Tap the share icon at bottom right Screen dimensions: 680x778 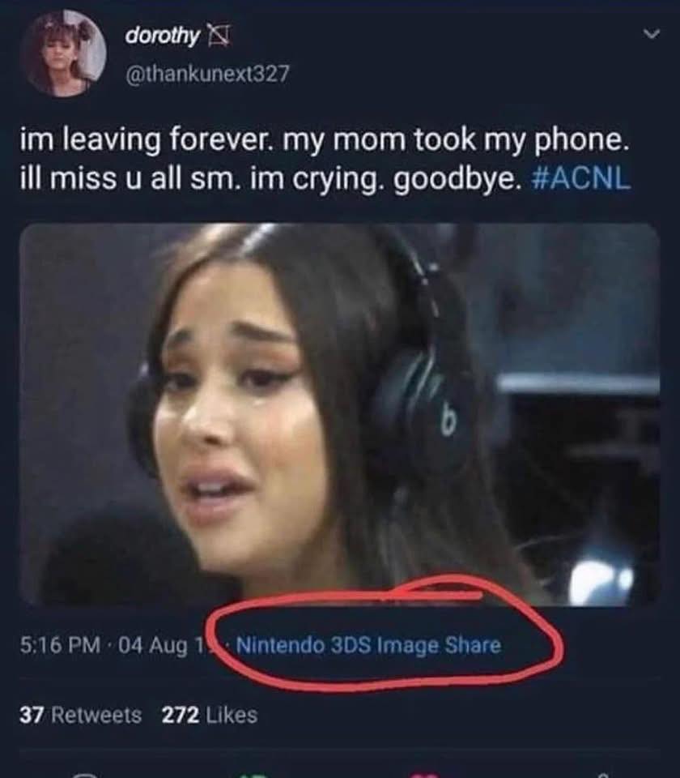pyautogui.click(x=602, y=775)
